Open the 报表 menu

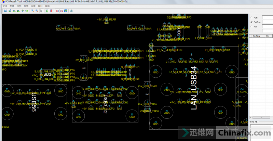tap(26, 6)
